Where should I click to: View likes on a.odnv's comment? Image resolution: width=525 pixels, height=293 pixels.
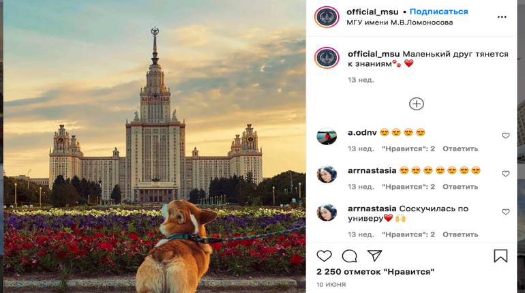[x=408, y=149]
